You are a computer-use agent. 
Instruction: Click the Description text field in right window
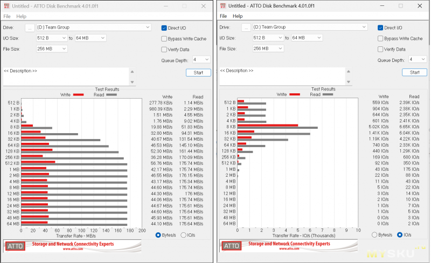coord(282,76)
